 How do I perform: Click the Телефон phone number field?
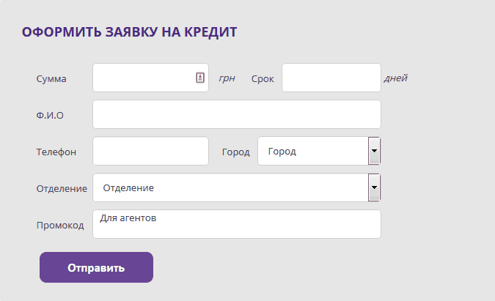(x=150, y=151)
